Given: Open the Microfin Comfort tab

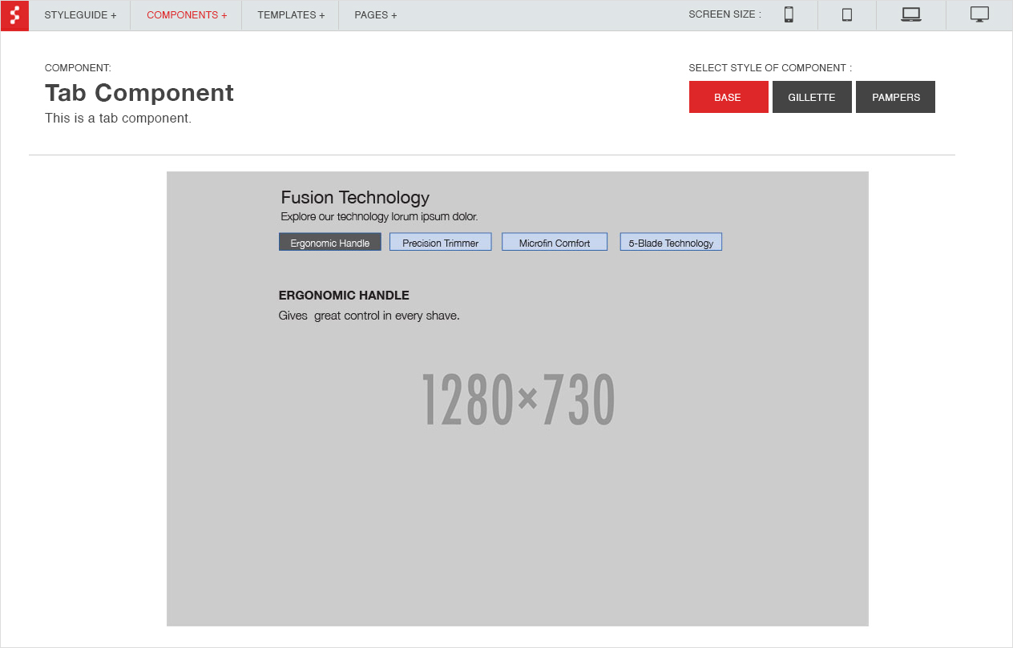Looking at the screenshot, I should [x=554, y=242].
